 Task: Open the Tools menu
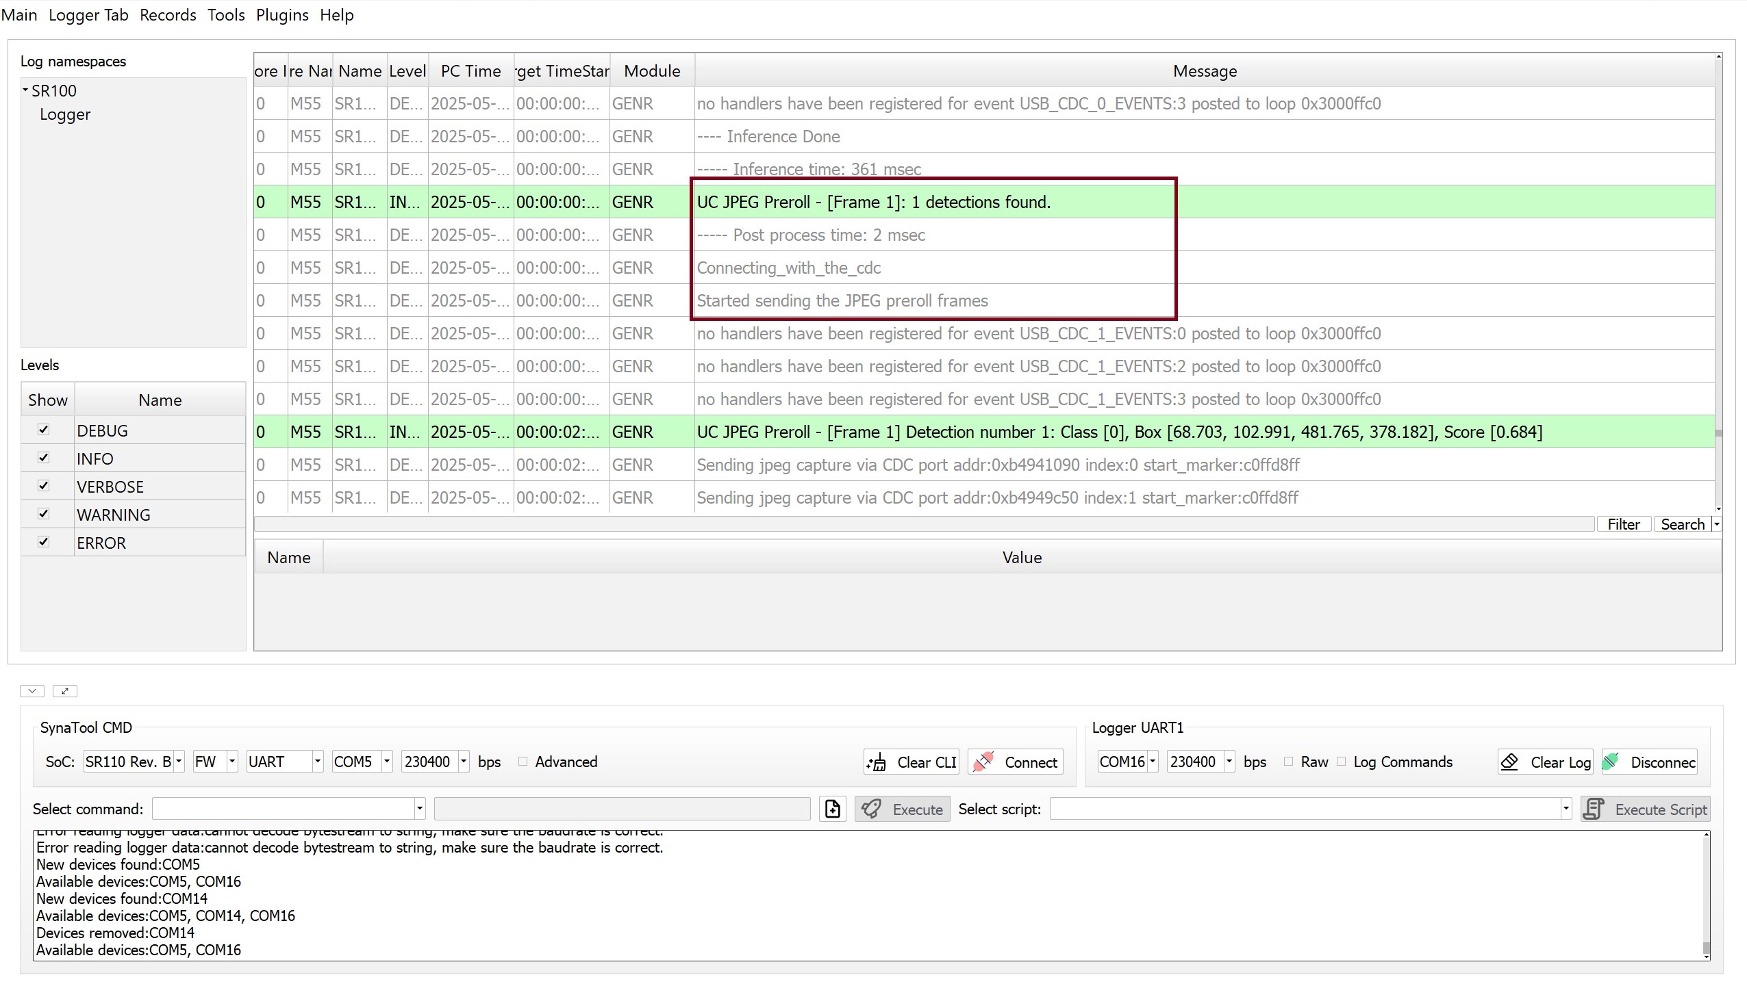click(225, 14)
